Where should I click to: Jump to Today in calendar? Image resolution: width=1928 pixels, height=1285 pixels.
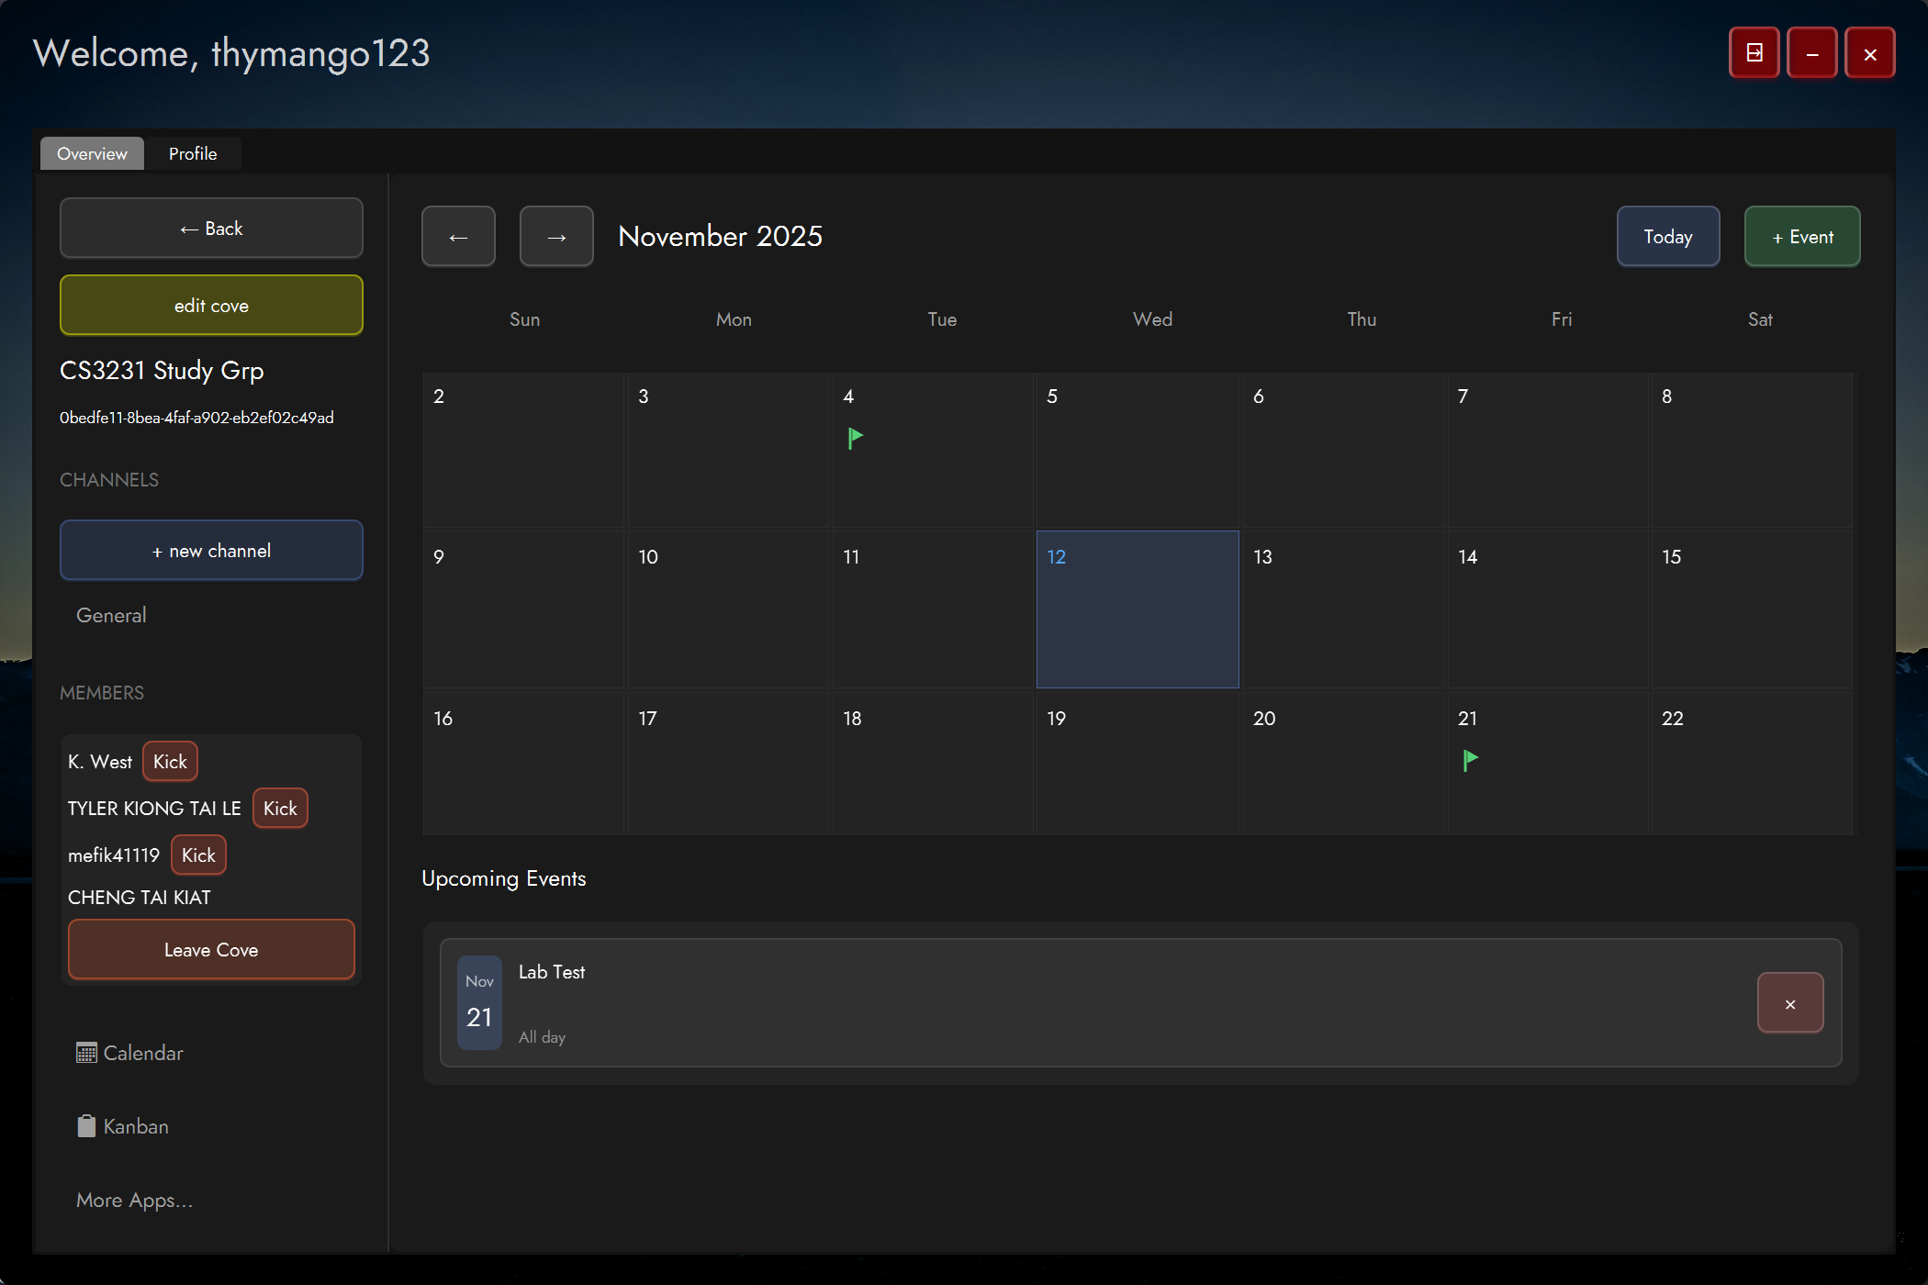point(1667,237)
